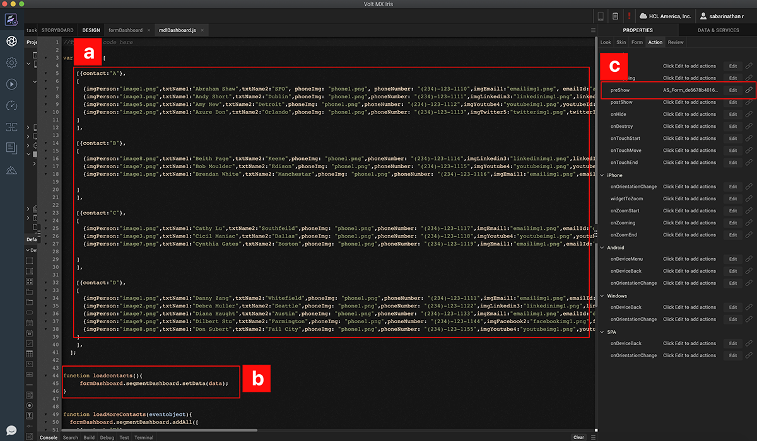This screenshot has height=441, width=757.
Task: Switch to the Skin properties tab
Action: coord(621,42)
